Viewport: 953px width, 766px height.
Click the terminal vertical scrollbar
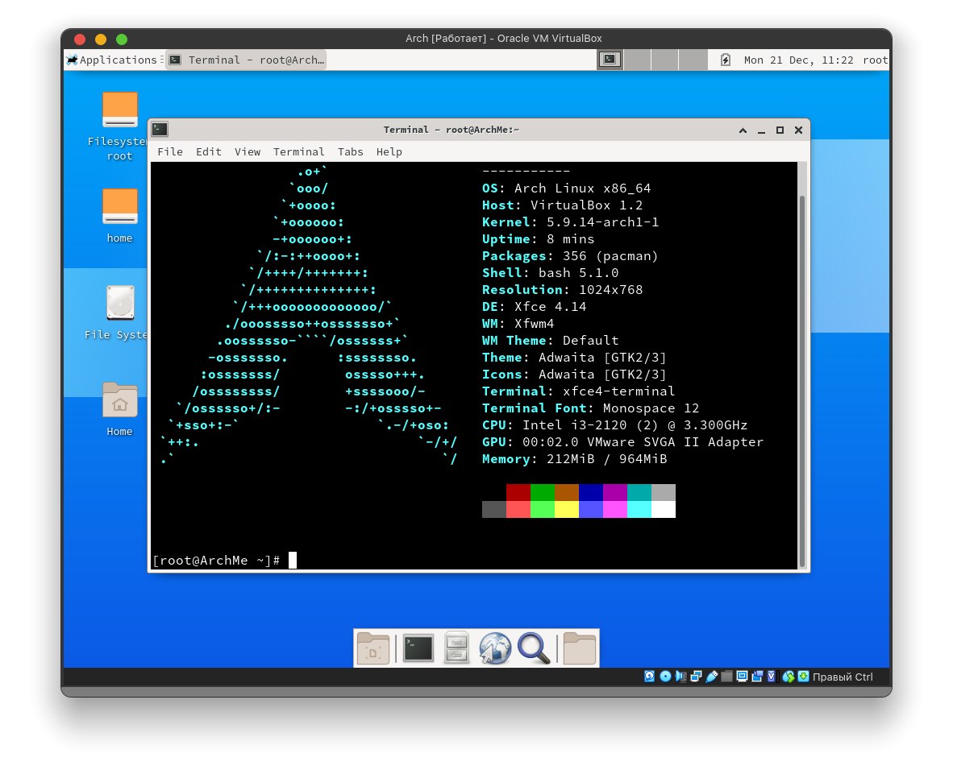(x=802, y=381)
